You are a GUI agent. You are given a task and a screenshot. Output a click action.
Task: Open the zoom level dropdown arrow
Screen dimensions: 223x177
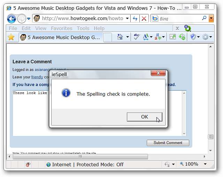coord(205,164)
